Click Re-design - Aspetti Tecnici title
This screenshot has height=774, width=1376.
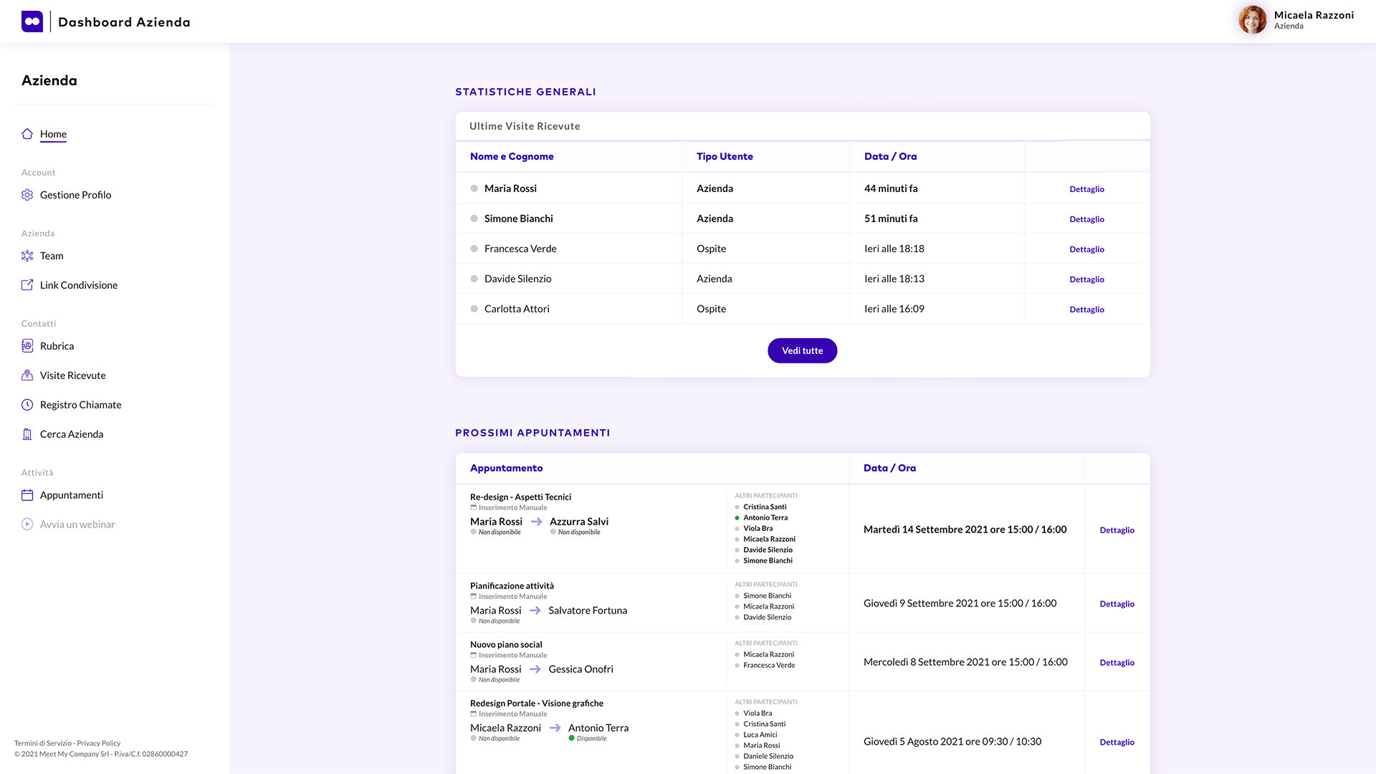[x=520, y=497]
